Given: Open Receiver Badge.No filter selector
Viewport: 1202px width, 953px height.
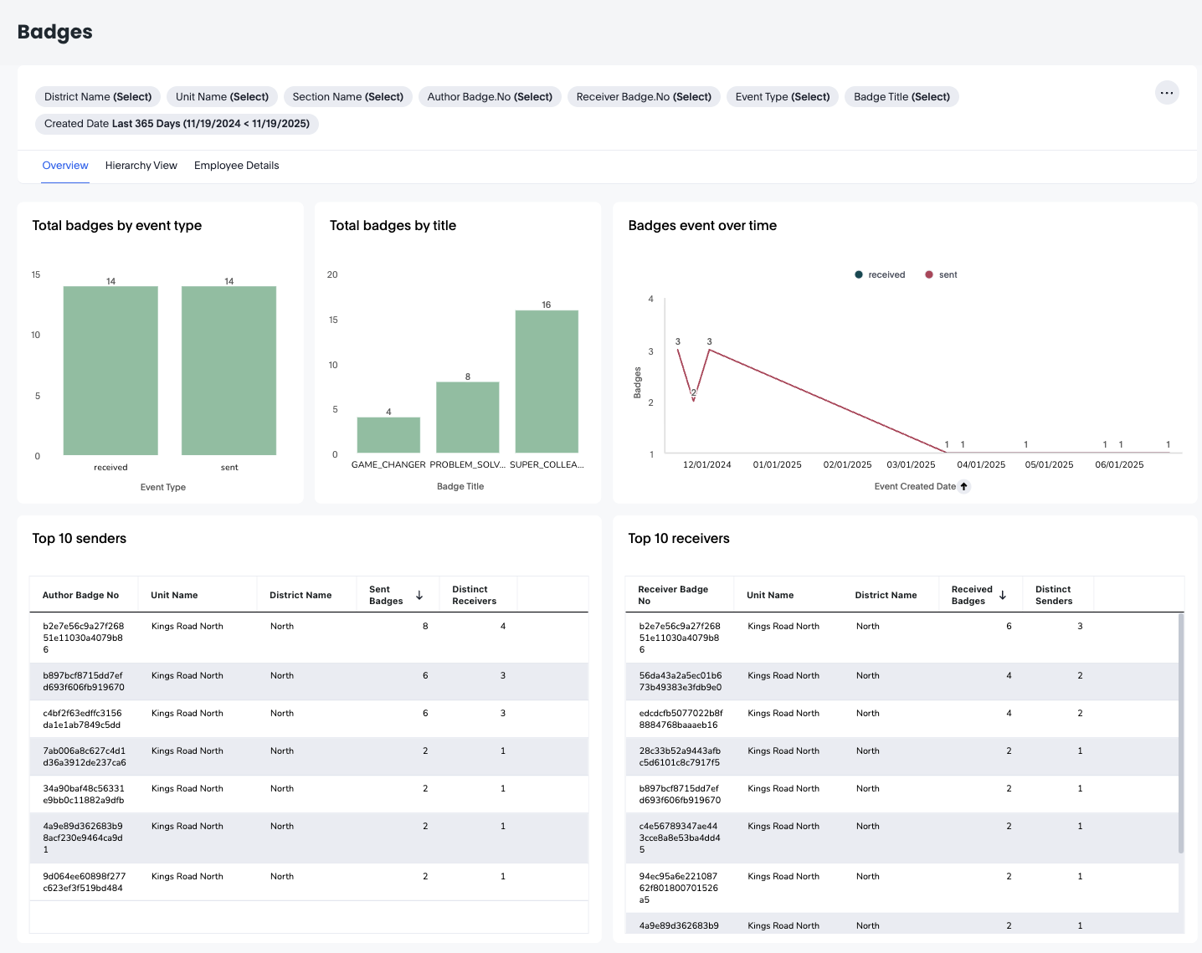Looking at the screenshot, I should pos(644,97).
